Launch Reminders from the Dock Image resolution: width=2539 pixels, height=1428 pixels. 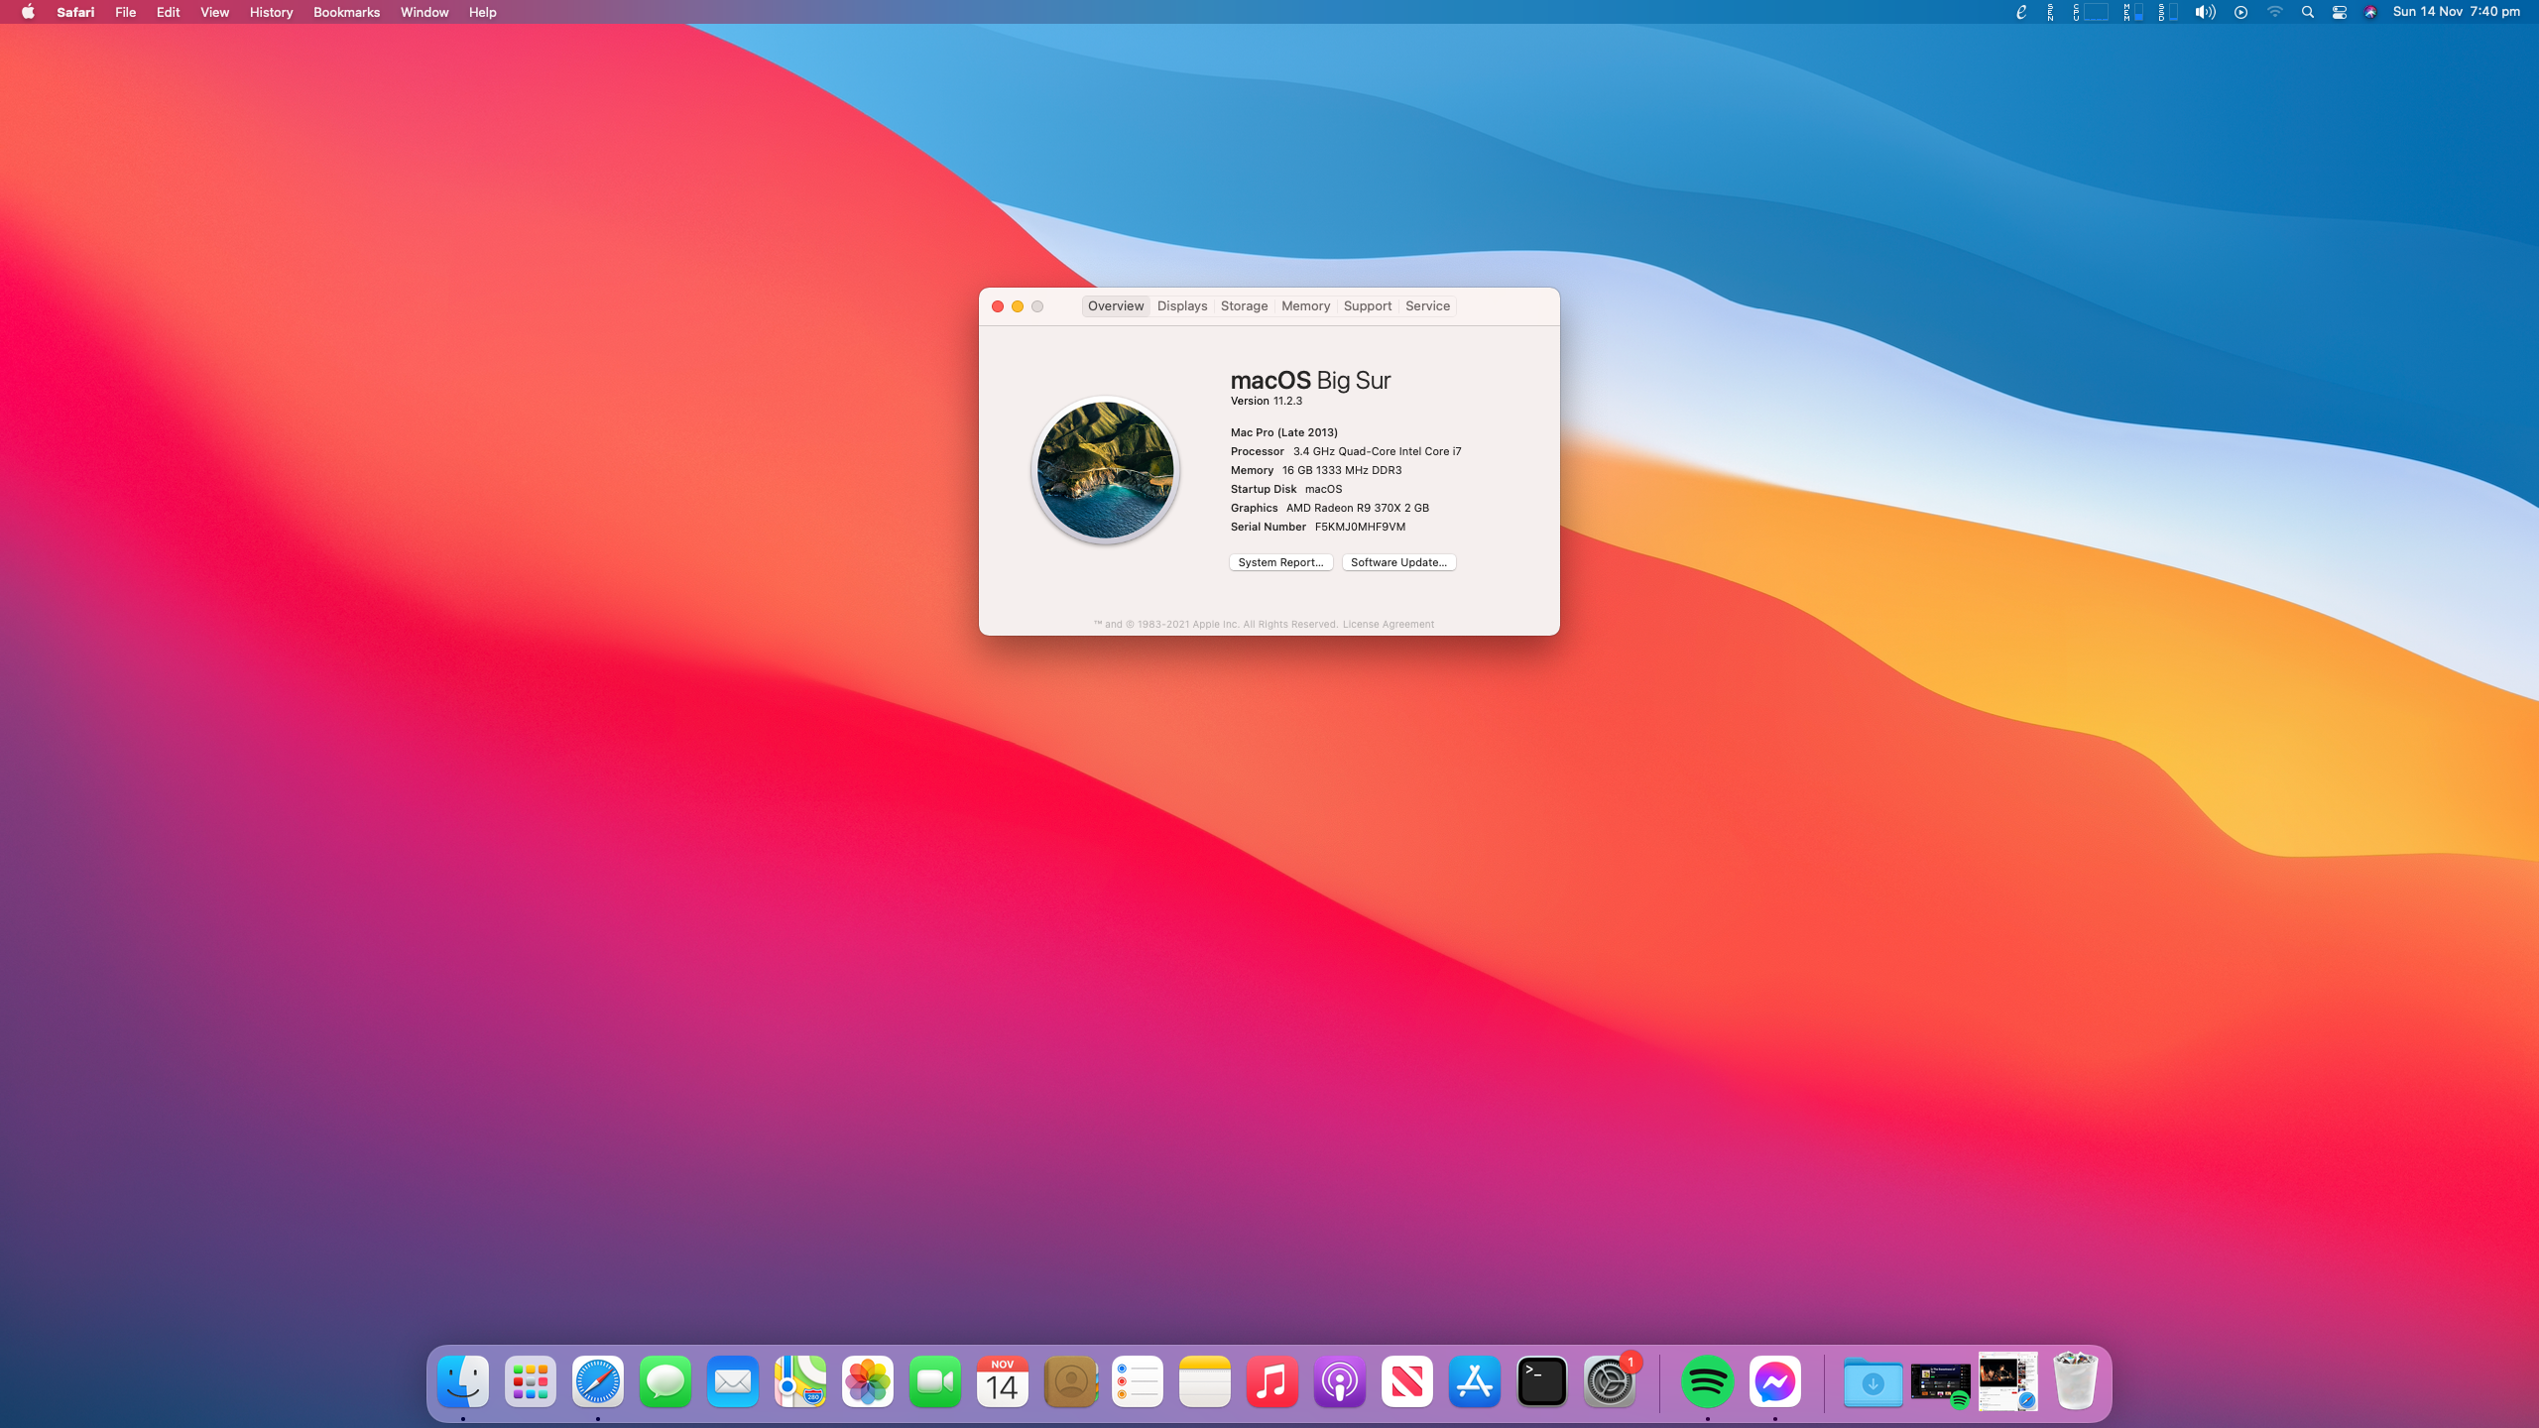[1138, 1381]
